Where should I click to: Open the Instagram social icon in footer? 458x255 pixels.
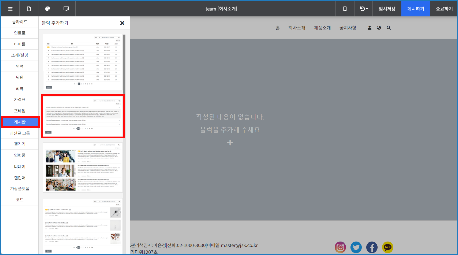[x=340, y=247]
